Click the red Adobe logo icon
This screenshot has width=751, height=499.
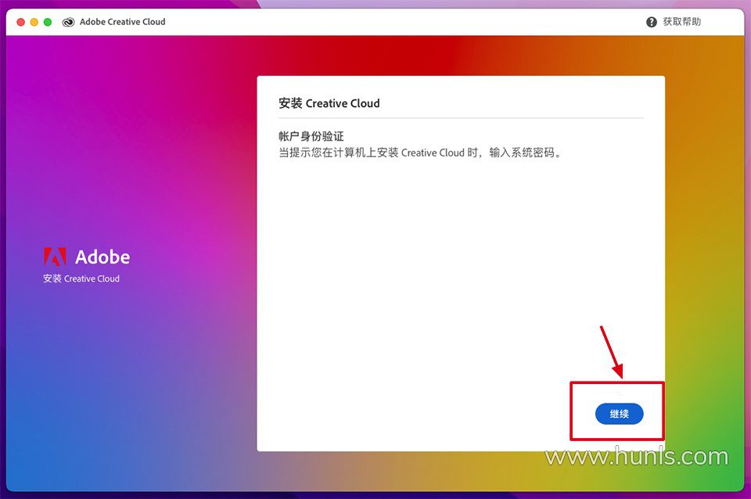55,257
